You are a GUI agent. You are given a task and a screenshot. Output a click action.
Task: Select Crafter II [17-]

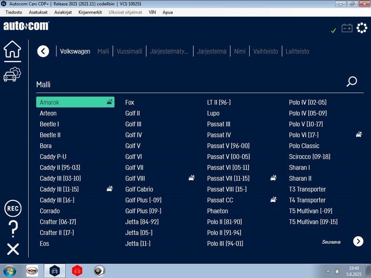(57, 233)
